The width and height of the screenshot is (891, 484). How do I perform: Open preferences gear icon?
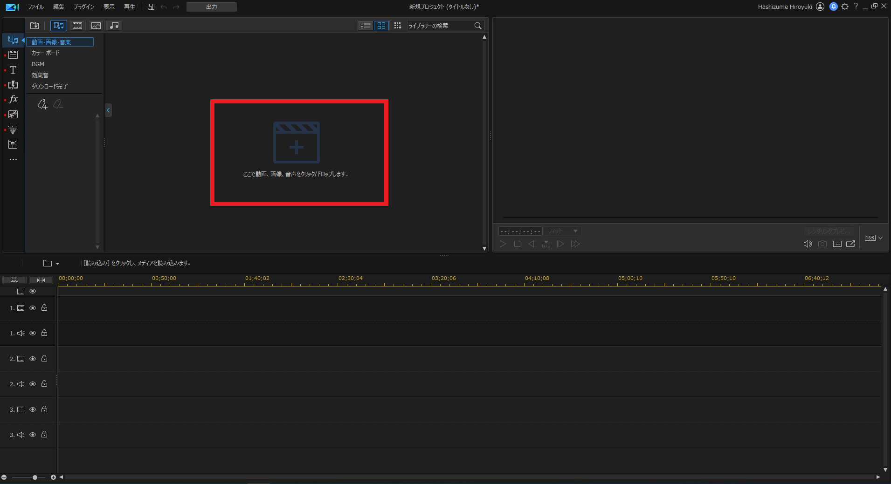(x=845, y=7)
